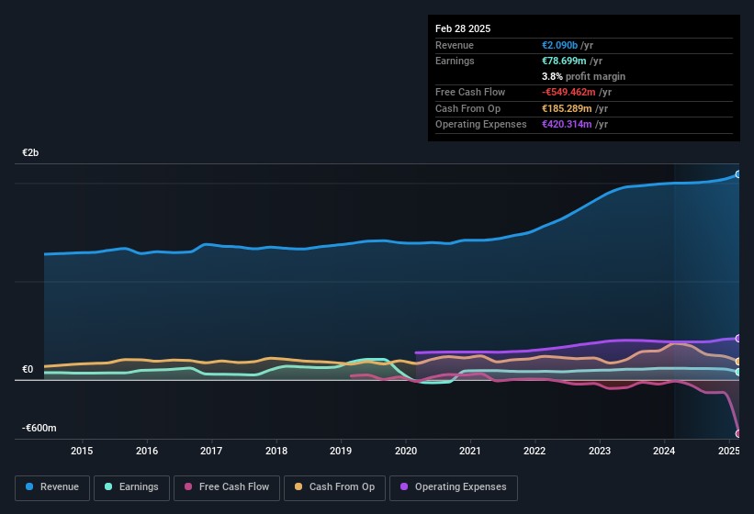Toggle the Revenue series in the legend

[52, 487]
